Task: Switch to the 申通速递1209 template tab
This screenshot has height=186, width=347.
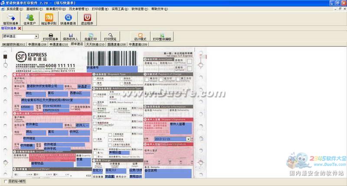Action: [x=138, y=45]
